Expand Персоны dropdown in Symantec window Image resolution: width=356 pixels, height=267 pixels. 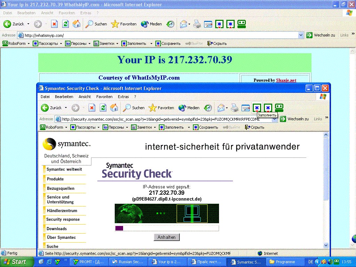[x=127, y=127]
